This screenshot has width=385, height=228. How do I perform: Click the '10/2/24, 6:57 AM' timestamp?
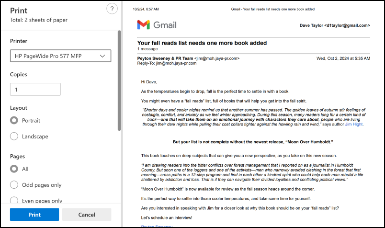coord(146,9)
